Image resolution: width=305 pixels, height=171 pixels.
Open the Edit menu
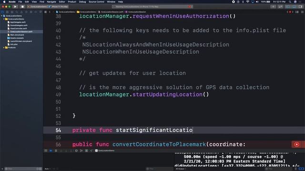(x=27, y=2)
